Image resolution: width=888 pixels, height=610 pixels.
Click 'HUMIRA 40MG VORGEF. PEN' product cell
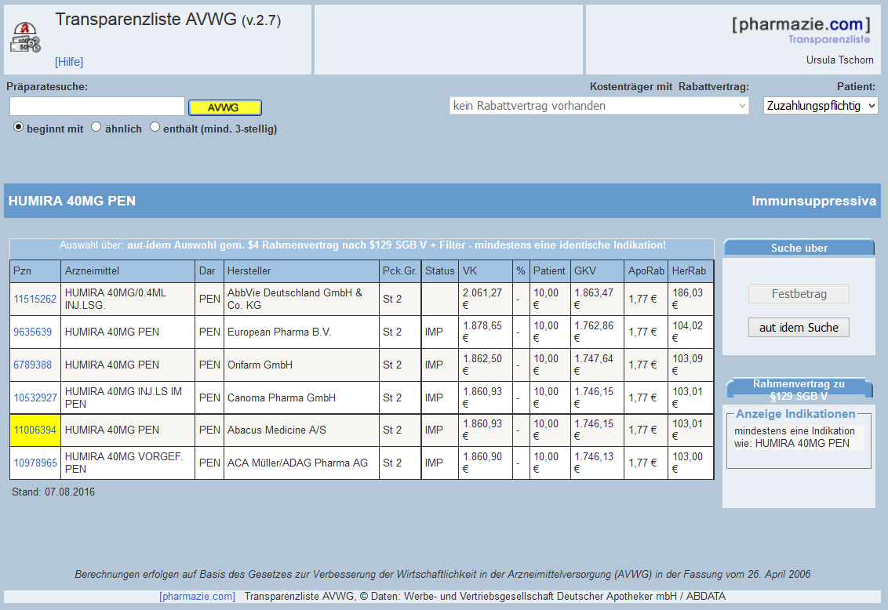tap(127, 463)
